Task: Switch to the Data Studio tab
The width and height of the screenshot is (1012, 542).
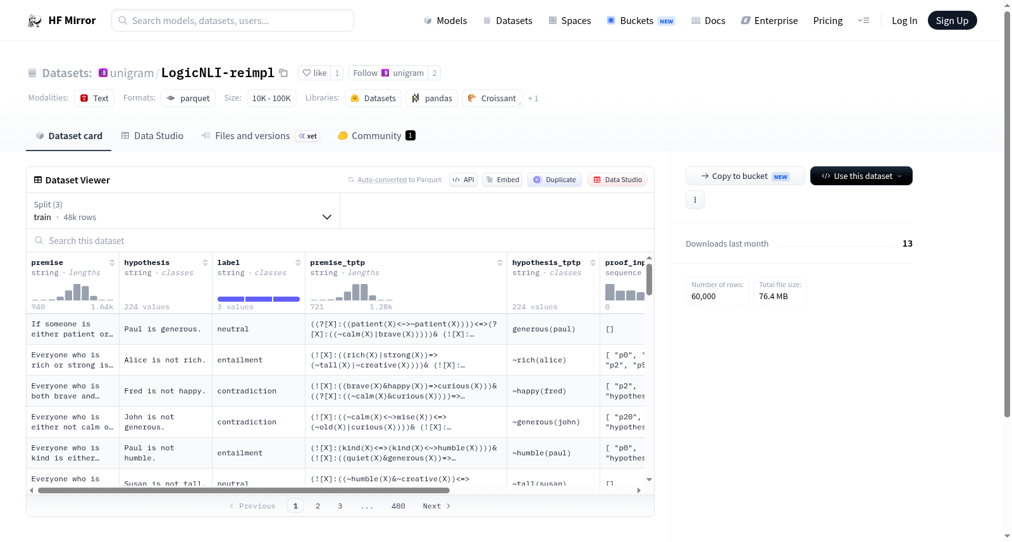Action: (x=152, y=135)
